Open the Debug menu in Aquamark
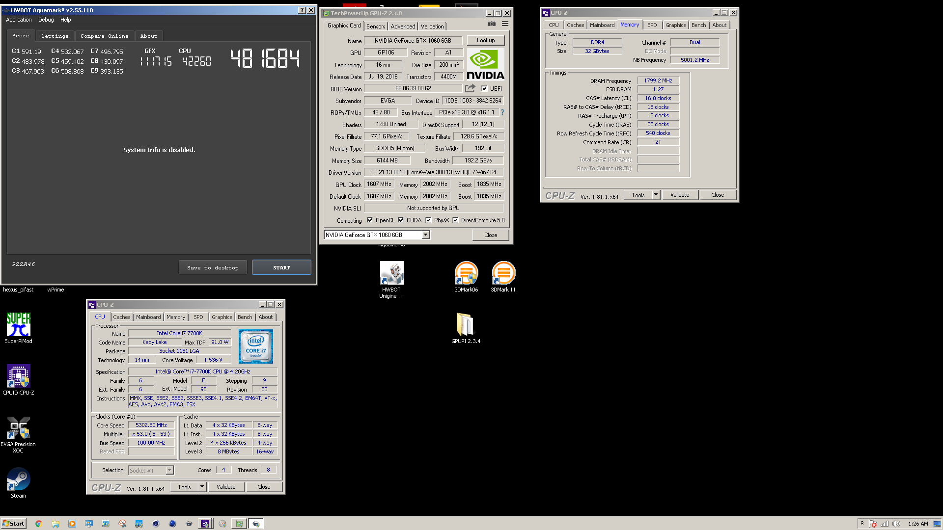This screenshot has width=943, height=530. click(46, 20)
